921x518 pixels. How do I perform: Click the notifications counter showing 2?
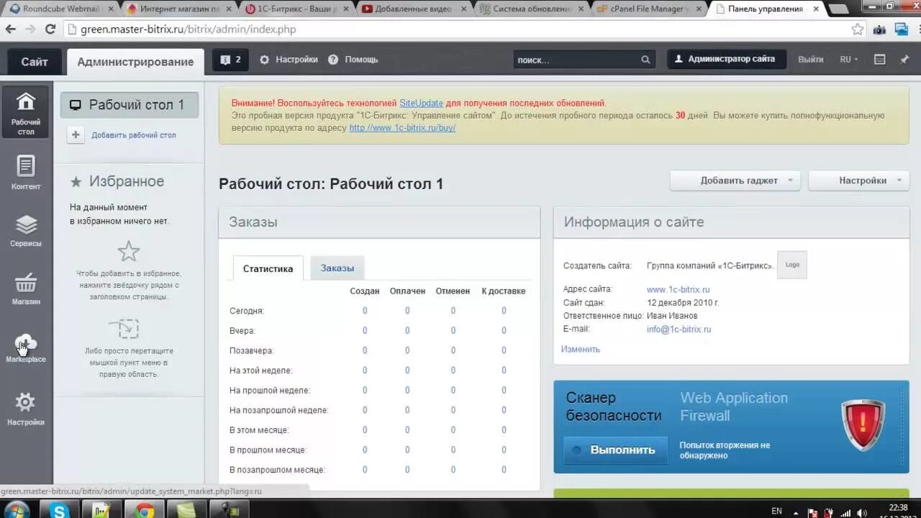point(231,60)
